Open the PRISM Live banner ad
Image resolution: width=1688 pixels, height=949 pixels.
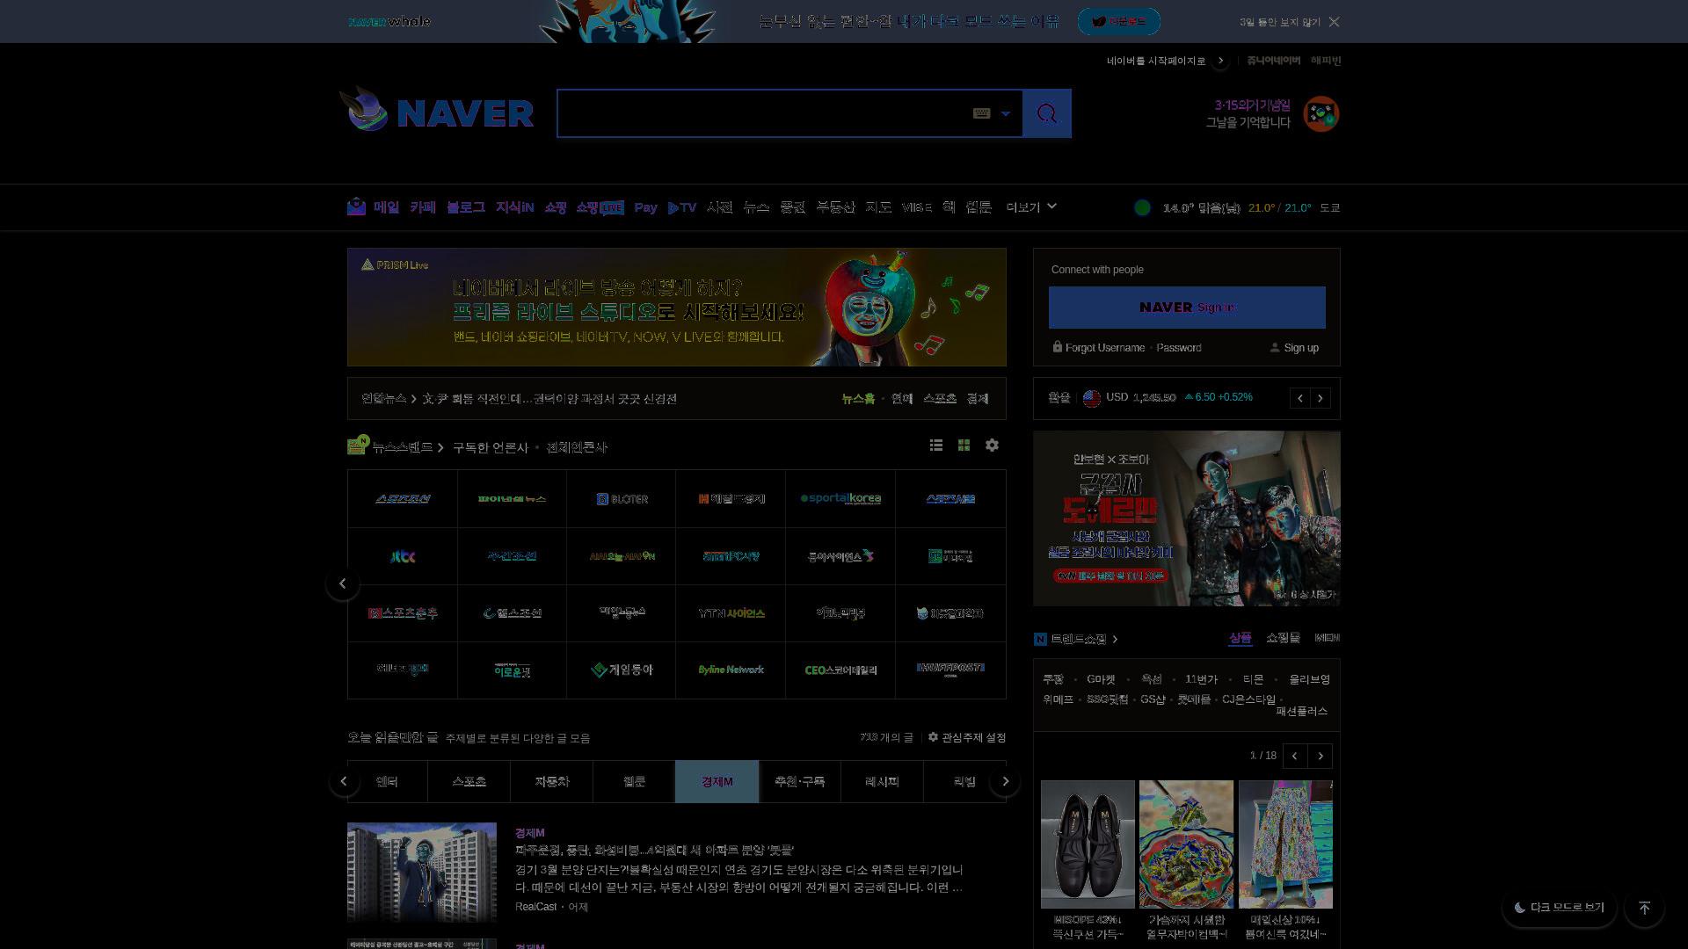pos(677,307)
